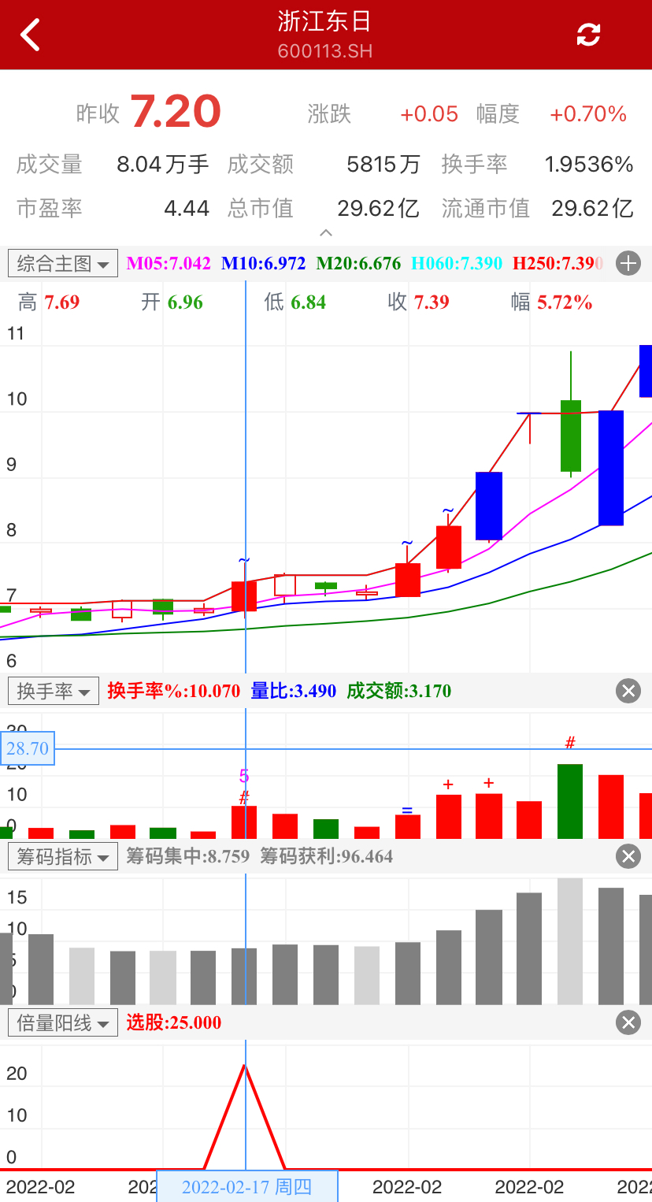Tap the 28.70 crosshair value label
Image resolution: width=652 pixels, height=1202 pixels.
28,748
